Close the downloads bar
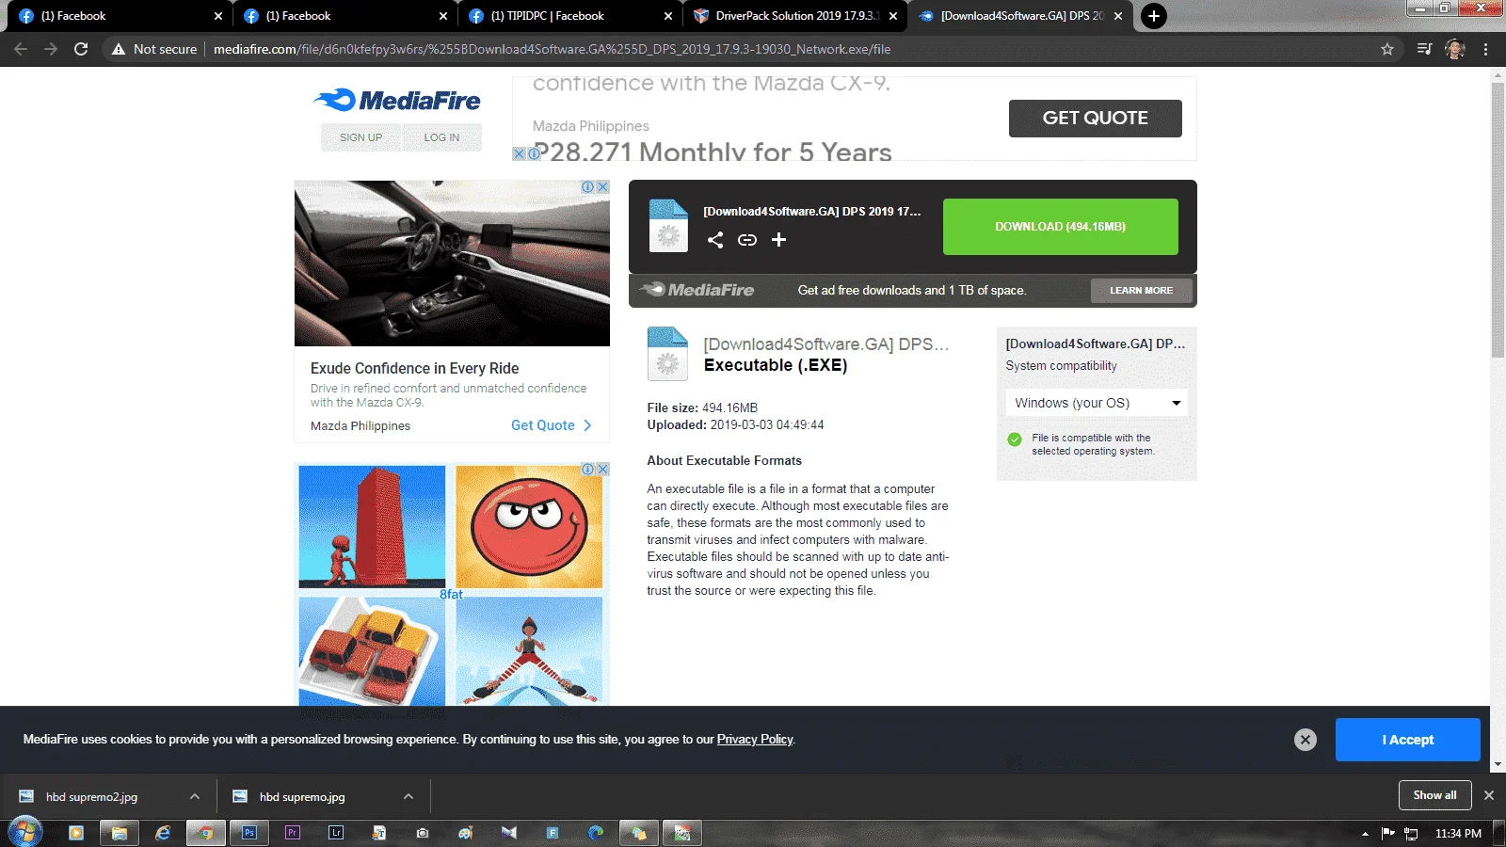Screen dimensions: 1506x847 1489,795
